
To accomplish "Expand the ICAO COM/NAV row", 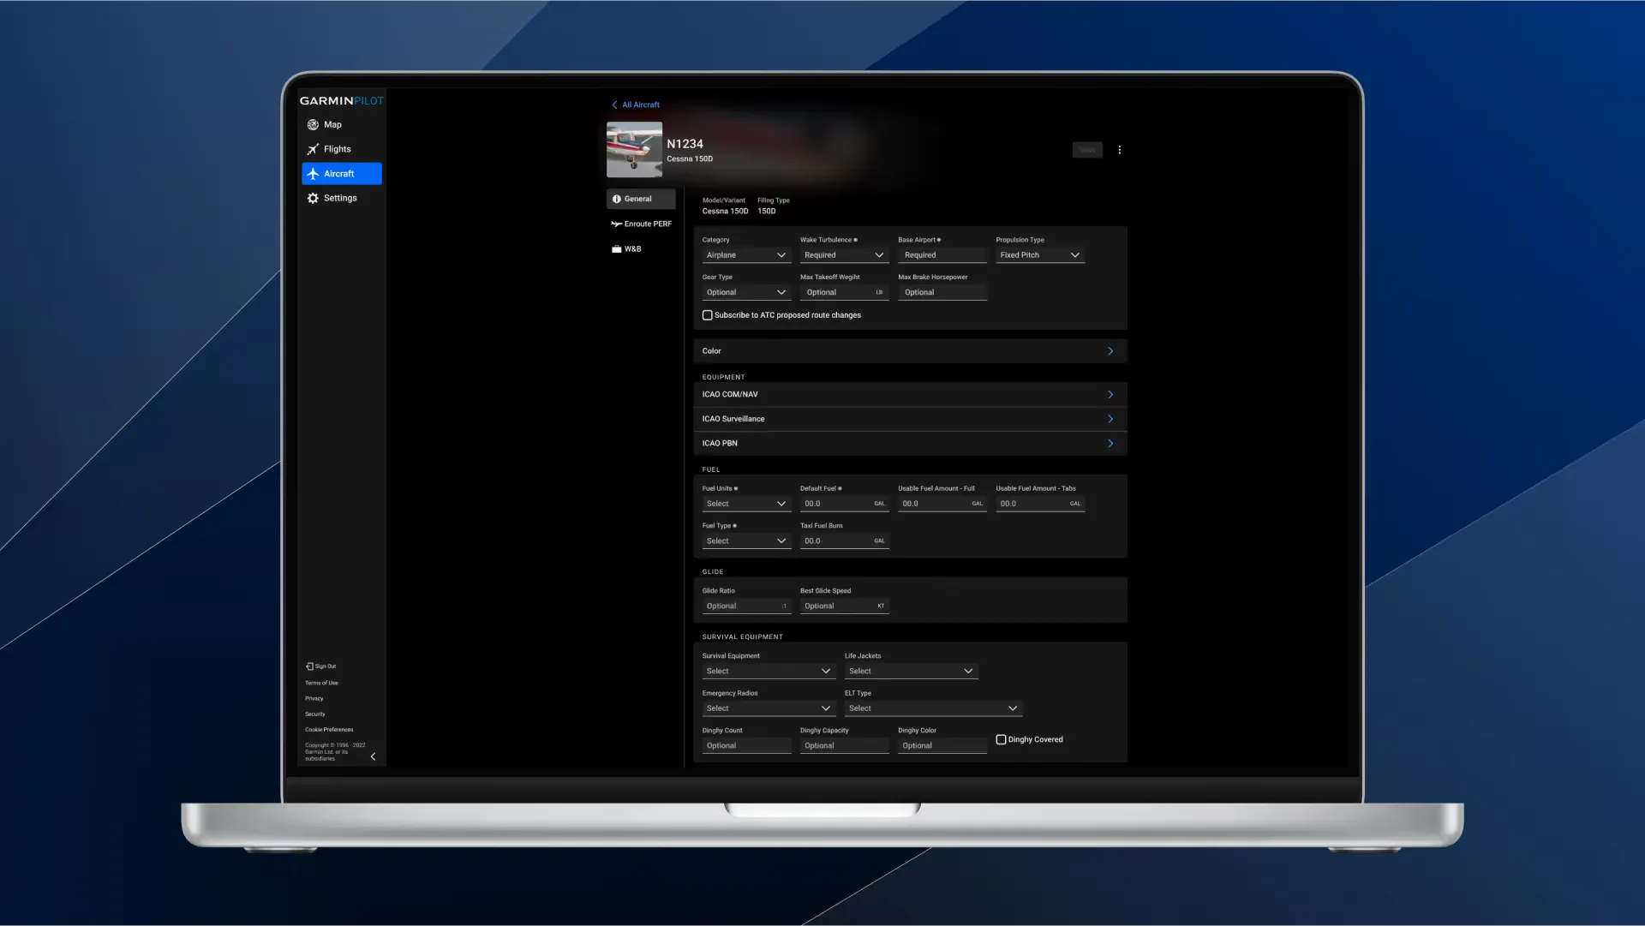I will click(910, 395).
